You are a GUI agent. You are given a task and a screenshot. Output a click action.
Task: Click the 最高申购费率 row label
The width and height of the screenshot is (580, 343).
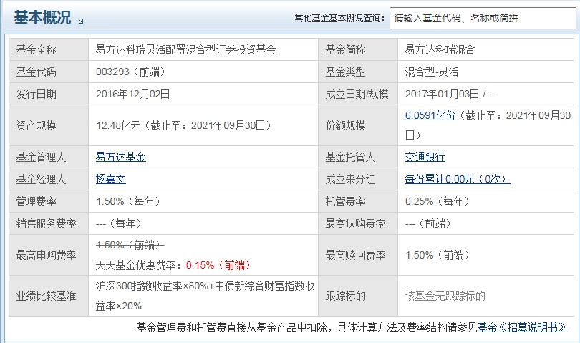point(46,255)
